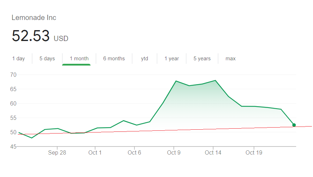
Task: Click the 60 y-axis label
Action: 13,103
